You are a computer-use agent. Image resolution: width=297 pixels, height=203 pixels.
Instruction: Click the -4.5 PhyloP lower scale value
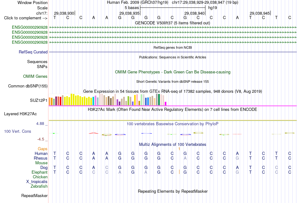pyautogui.click(x=41, y=139)
